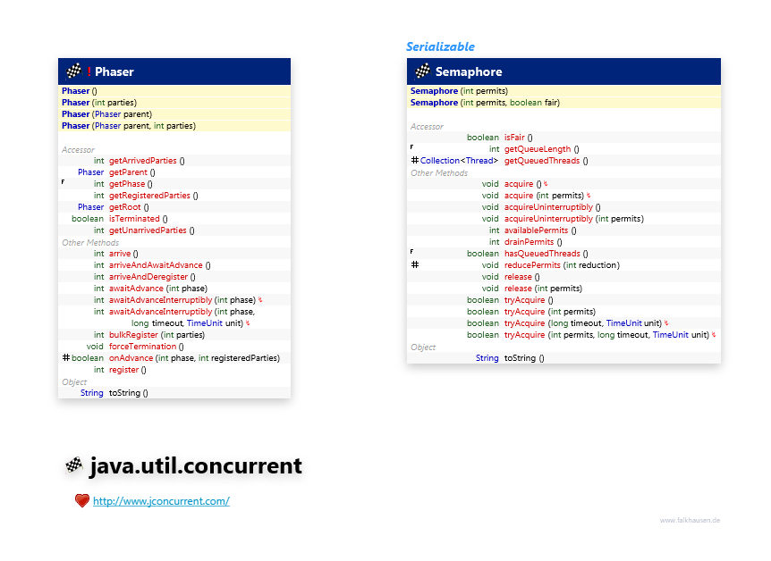Image resolution: width=771 pixels, height=561 pixels.
Task: Visit the www.falkhausen.de footer link
Action: point(690,520)
